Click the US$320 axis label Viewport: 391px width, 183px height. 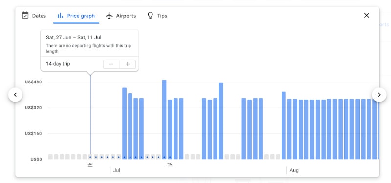coord(33,108)
